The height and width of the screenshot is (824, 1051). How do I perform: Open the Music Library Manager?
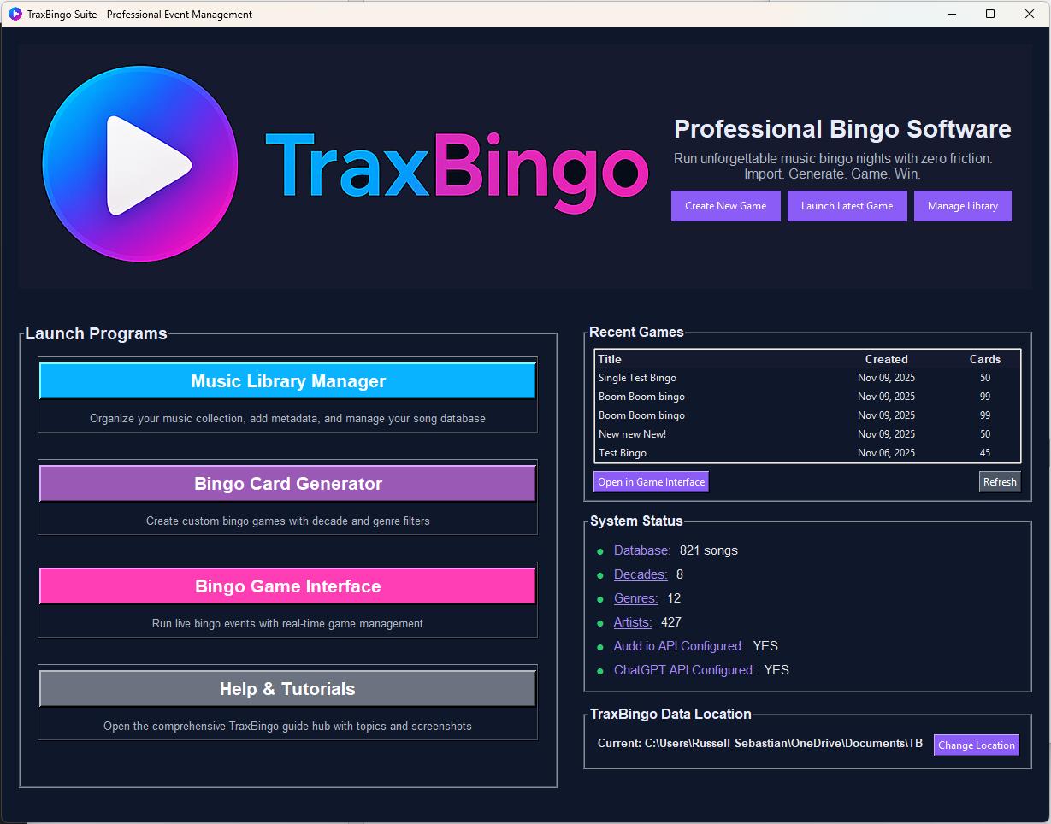click(286, 380)
